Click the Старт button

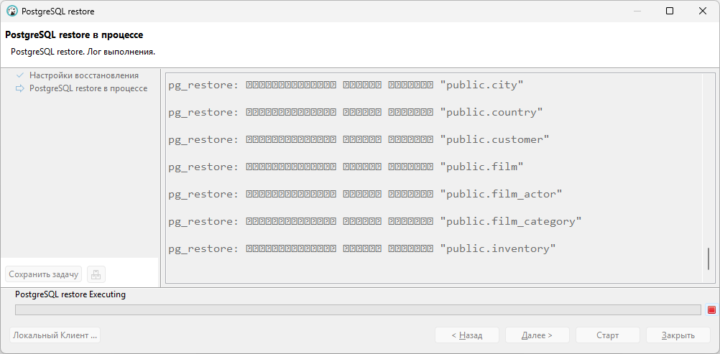607,335
